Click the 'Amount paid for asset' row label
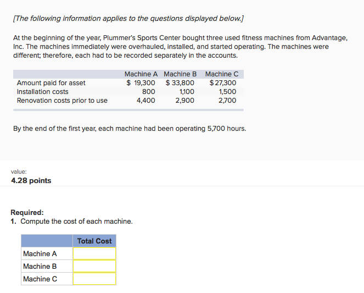The width and height of the screenshot is (364, 293). 51,82
